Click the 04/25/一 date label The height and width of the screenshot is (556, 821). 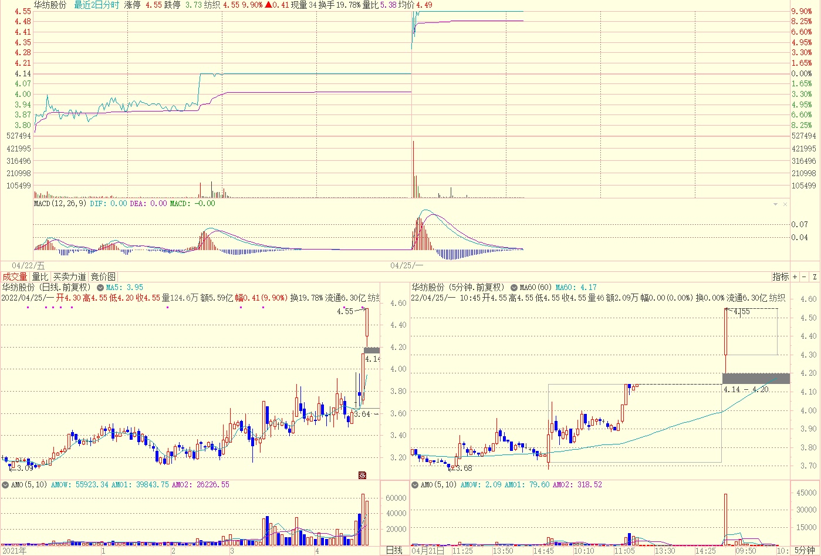point(407,265)
